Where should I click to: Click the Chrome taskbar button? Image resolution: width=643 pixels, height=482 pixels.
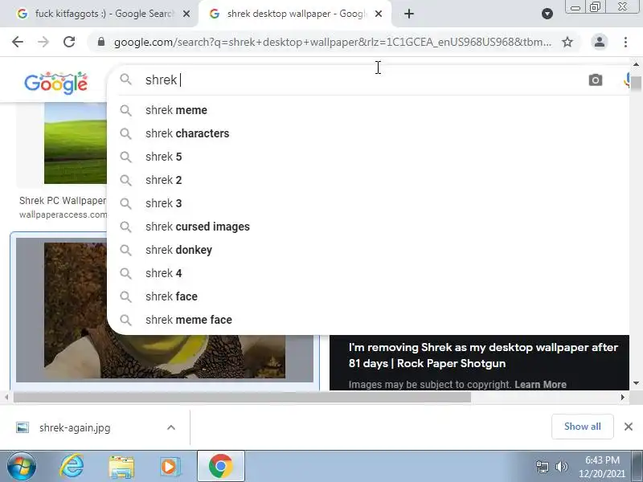tap(220, 467)
